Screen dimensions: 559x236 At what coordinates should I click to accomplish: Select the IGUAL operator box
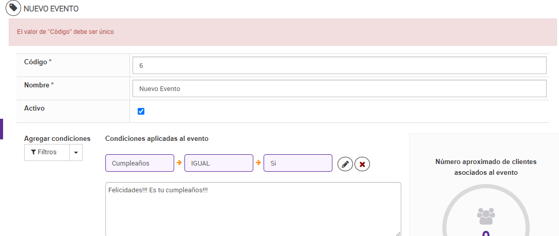click(x=218, y=163)
